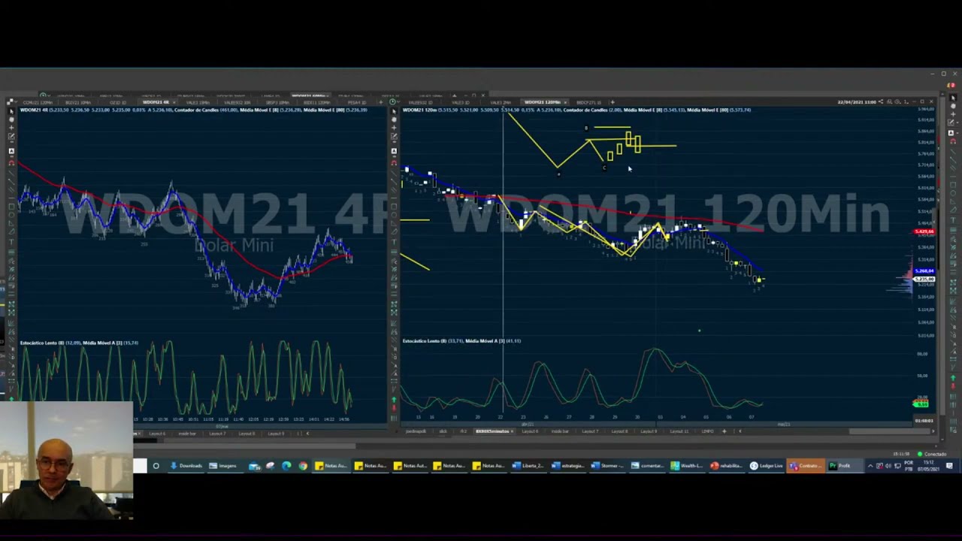Switch to the BBDCF271 chart tab
Image resolution: width=962 pixels, height=541 pixels.
coord(589,102)
